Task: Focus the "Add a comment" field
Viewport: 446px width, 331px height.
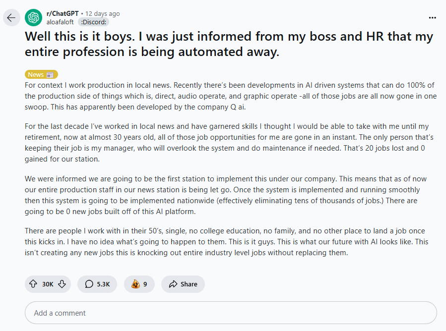Action: pos(231,313)
